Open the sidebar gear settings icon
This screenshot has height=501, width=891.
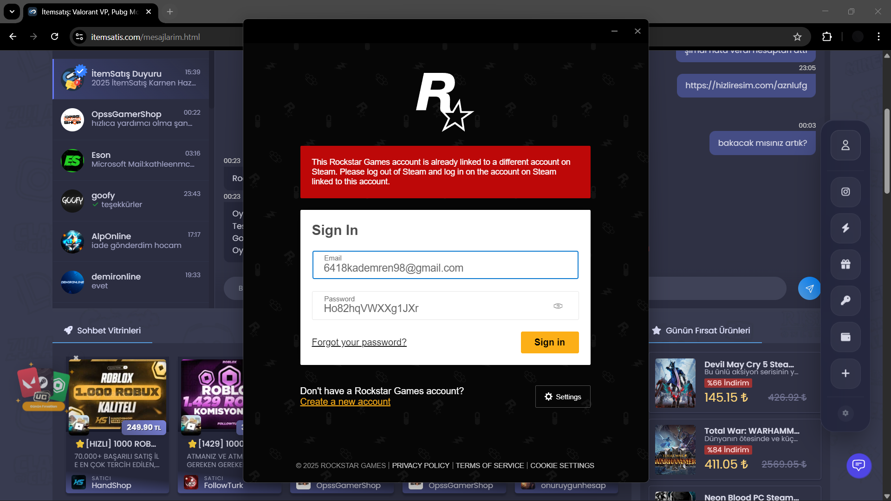845,413
